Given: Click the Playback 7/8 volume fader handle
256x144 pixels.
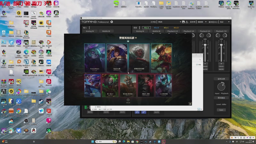Looking at the screenshot, I should pyautogui.click(x=221, y=45).
